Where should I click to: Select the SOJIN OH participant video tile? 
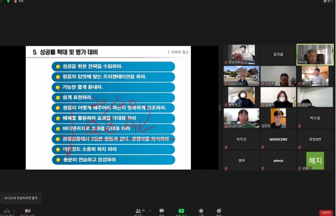click(241, 118)
